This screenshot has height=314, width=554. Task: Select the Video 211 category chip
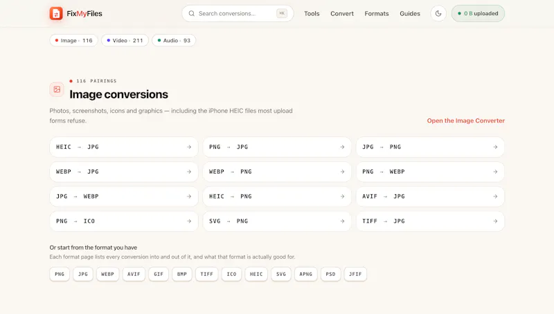(125, 40)
